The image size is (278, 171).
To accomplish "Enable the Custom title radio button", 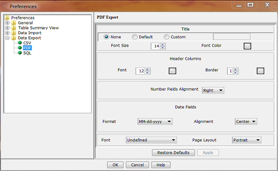I will pos(166,37).
